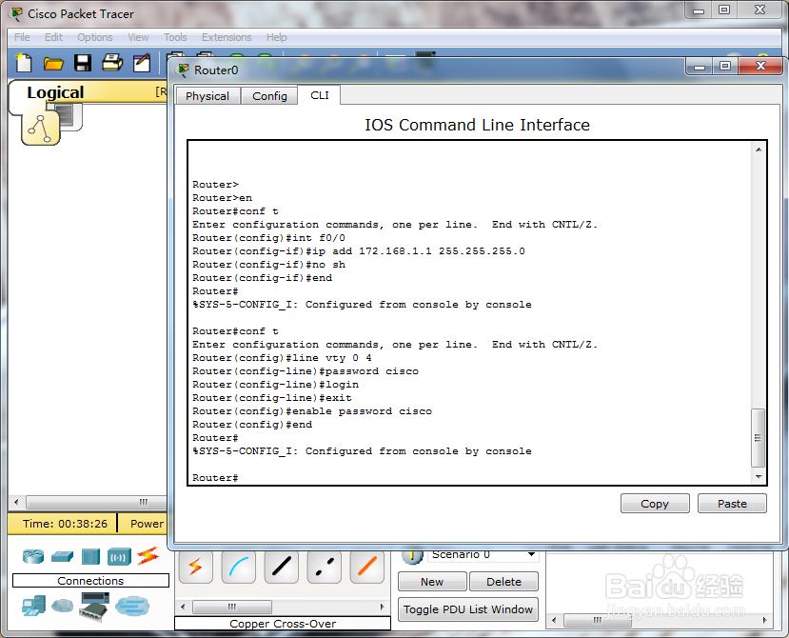Maximize the Router0 window
Screen dimensions: 789x638
tap(725, 66)
